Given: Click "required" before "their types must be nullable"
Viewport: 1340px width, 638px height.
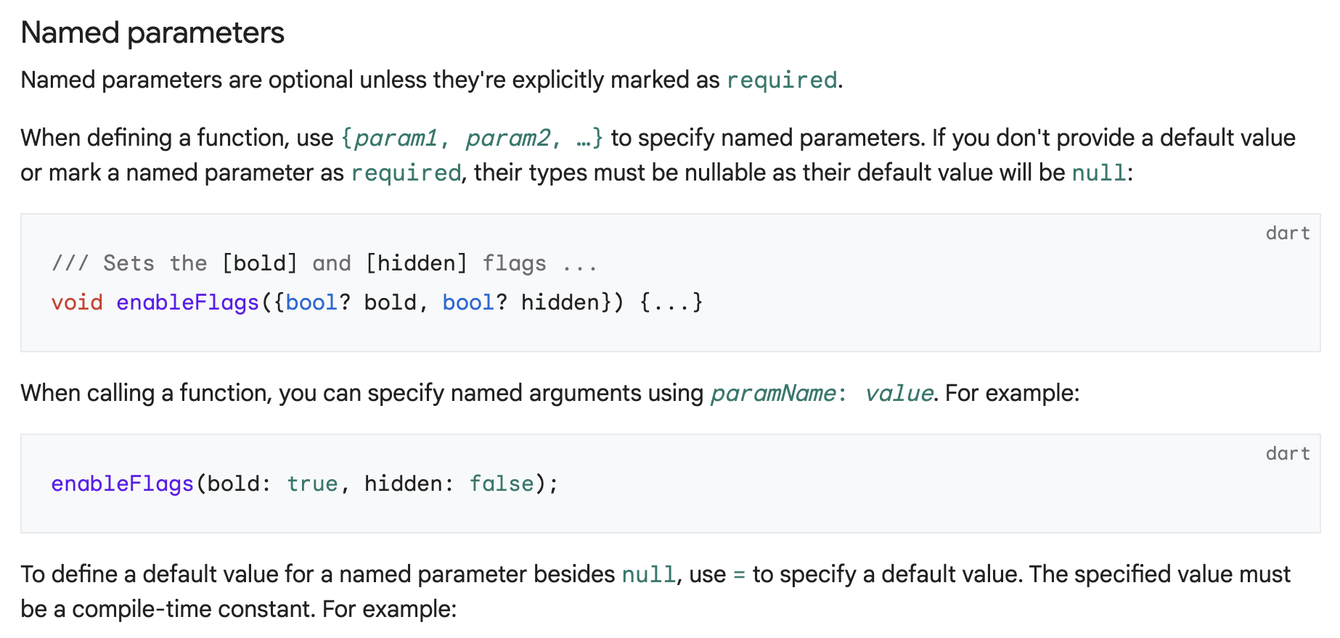Looking at the screenshot, I should (x=406, y=173).
